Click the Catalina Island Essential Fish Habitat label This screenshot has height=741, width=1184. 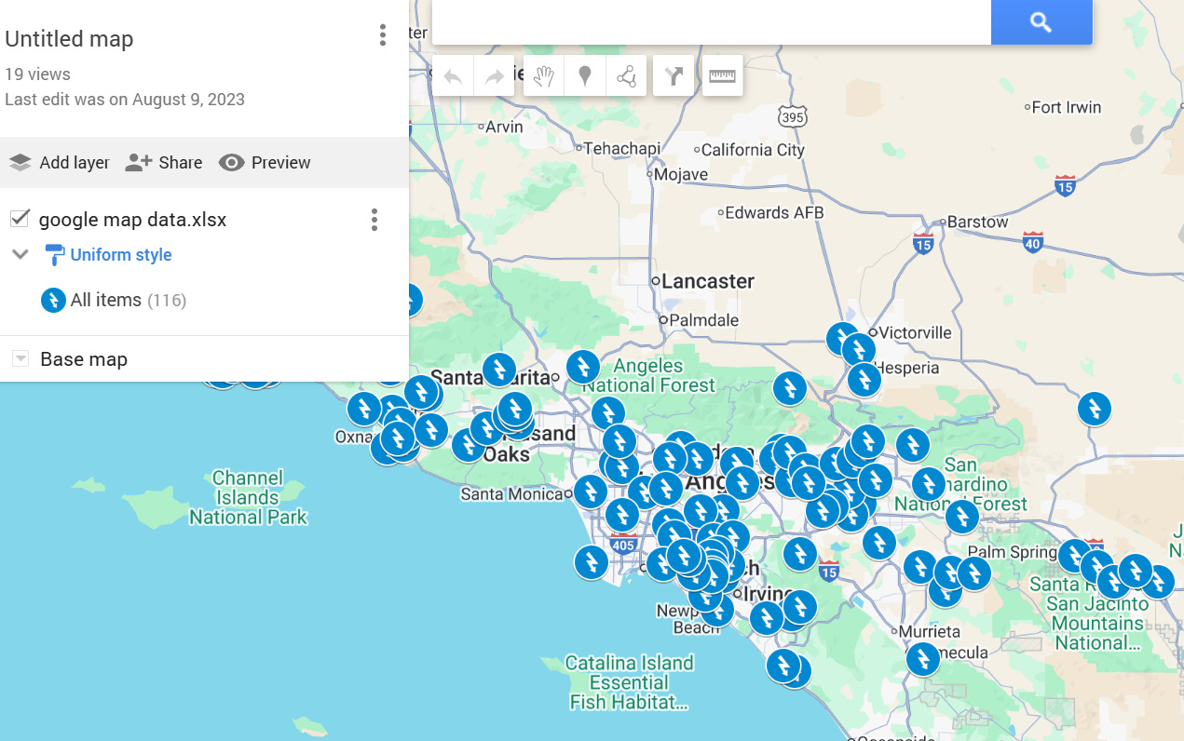click(x=630, y=682)
